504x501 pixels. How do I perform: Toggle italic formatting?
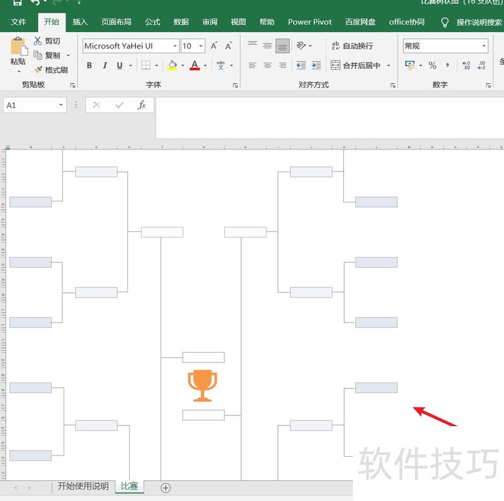[104, 66]
